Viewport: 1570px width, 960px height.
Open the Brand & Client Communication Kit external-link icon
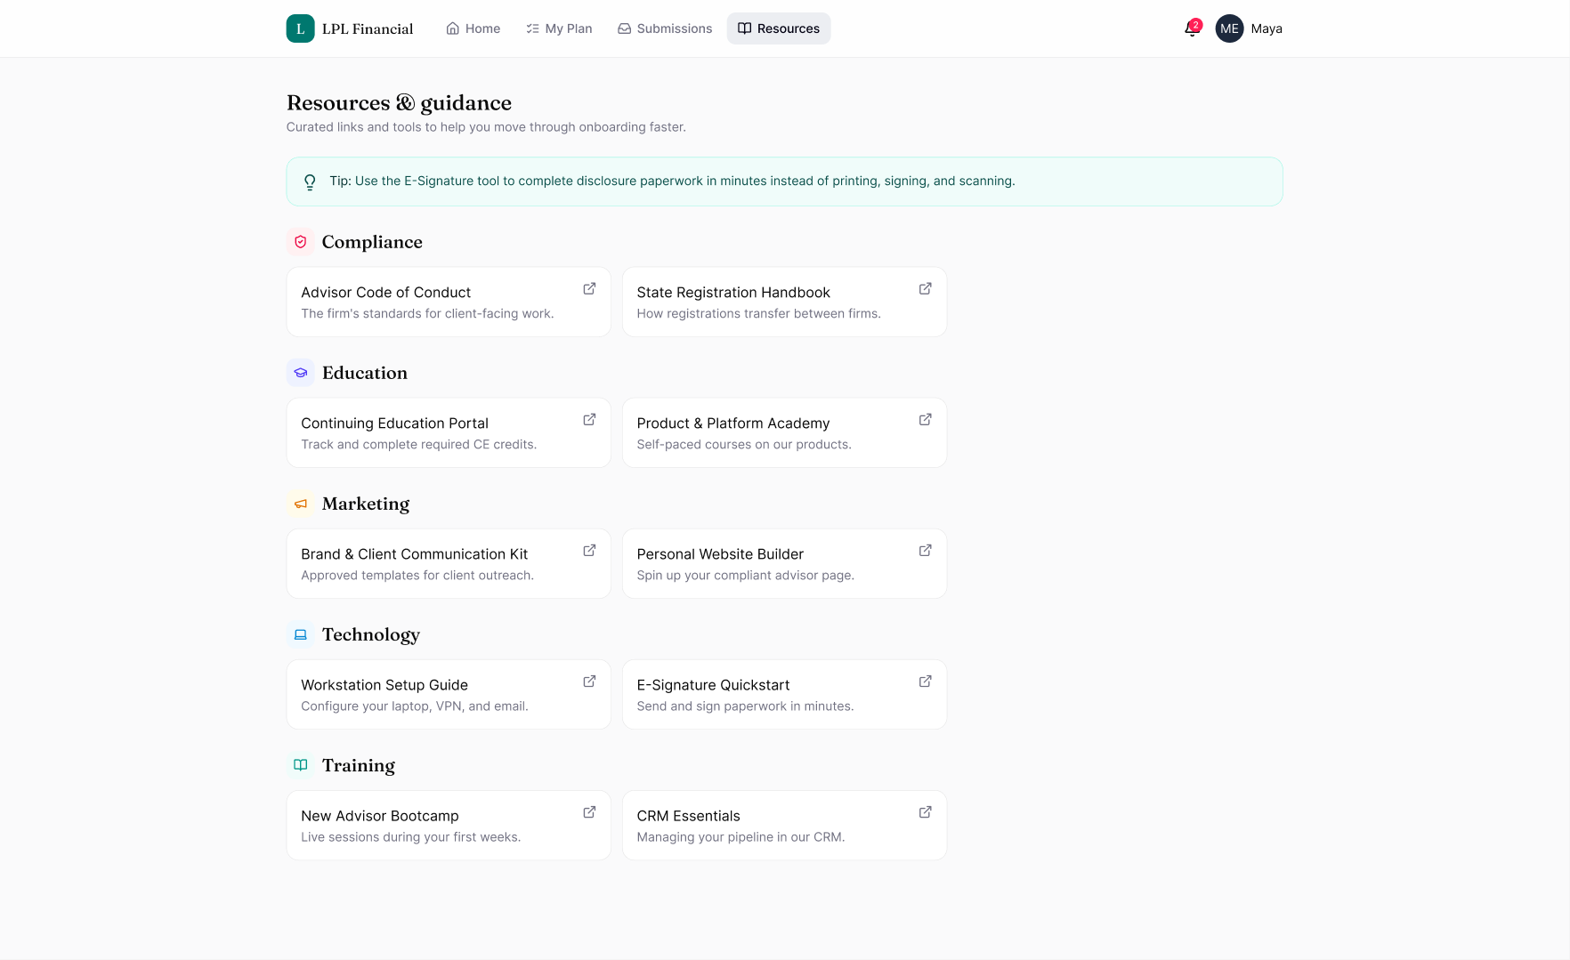click(589, 551)
